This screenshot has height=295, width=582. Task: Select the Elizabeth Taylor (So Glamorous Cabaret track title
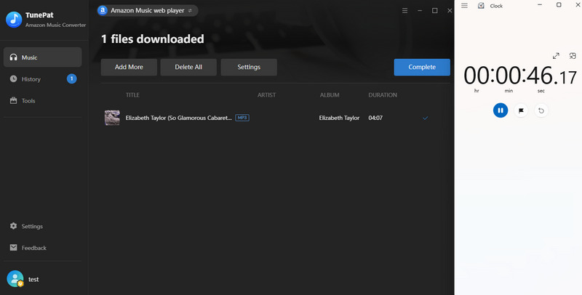click(178, 118)
